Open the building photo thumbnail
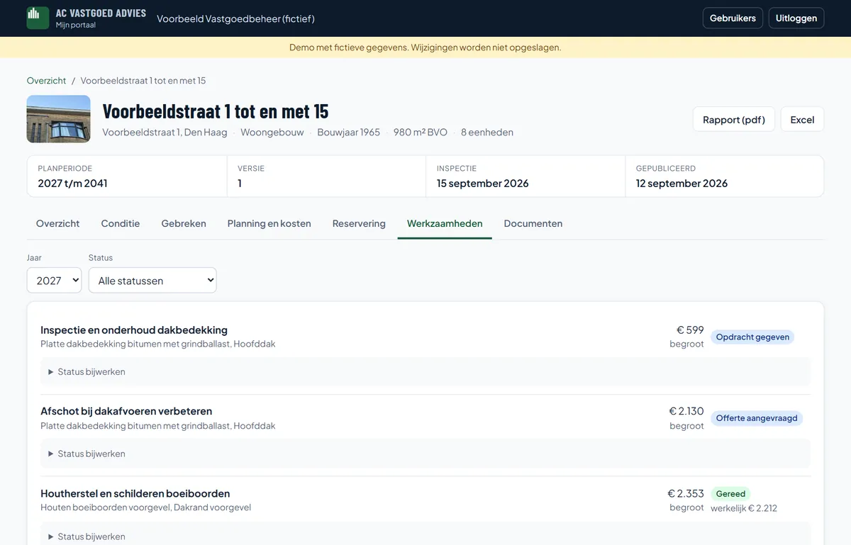 pyautogui.click(x=58, y=119)
